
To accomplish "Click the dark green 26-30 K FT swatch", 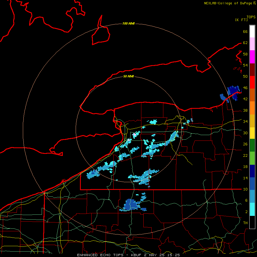I will (252, 145).
